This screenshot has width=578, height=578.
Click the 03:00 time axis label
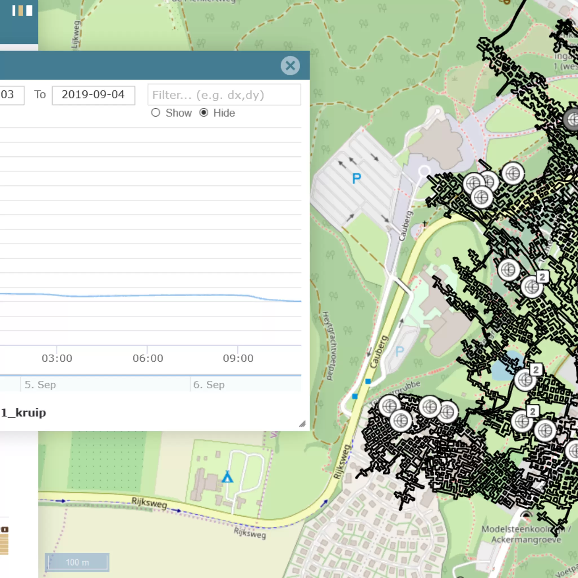click(x=57, y=358)
